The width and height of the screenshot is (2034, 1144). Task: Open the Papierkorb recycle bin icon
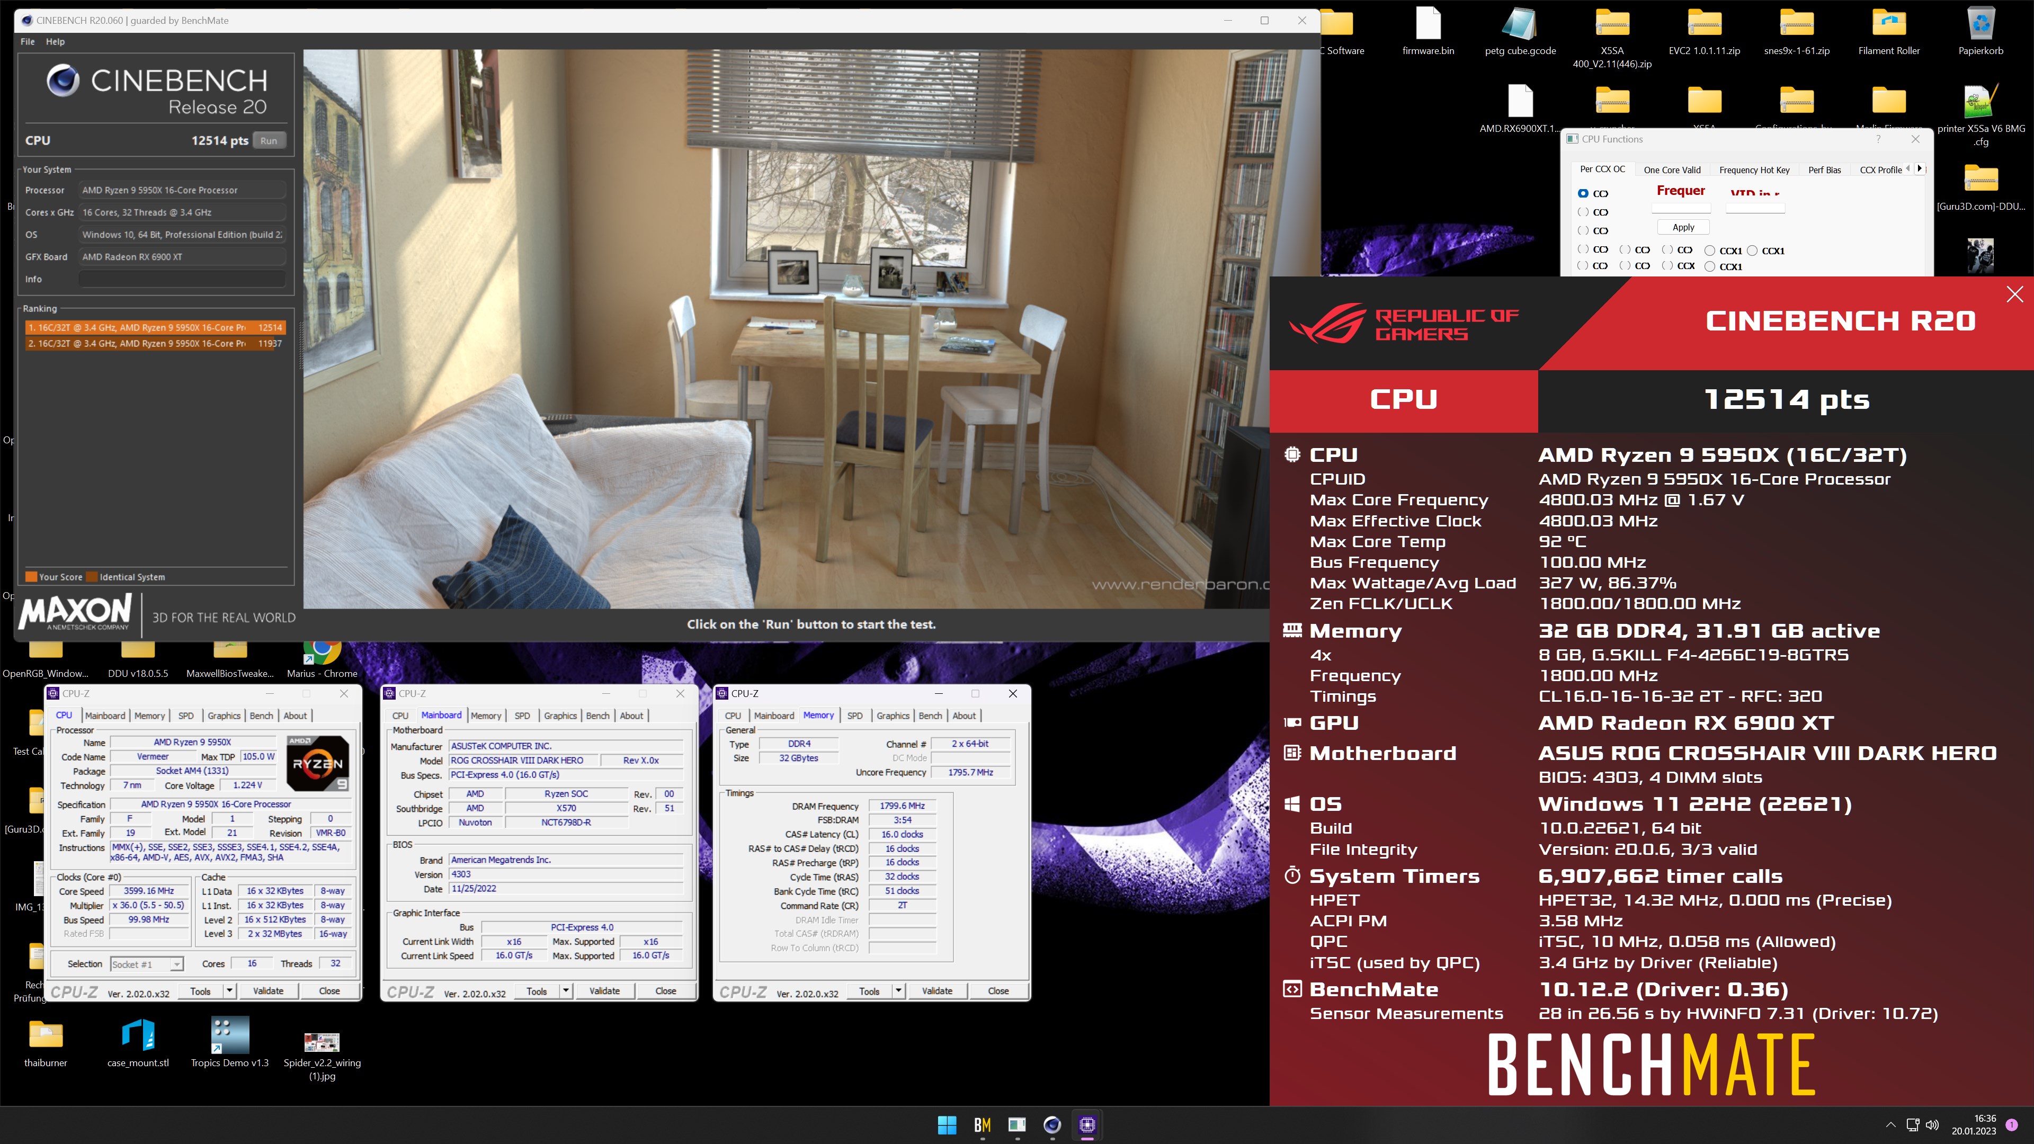click(x=1981, y=32)
